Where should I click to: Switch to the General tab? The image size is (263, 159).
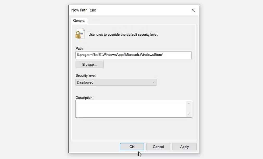tap(79, 21)
